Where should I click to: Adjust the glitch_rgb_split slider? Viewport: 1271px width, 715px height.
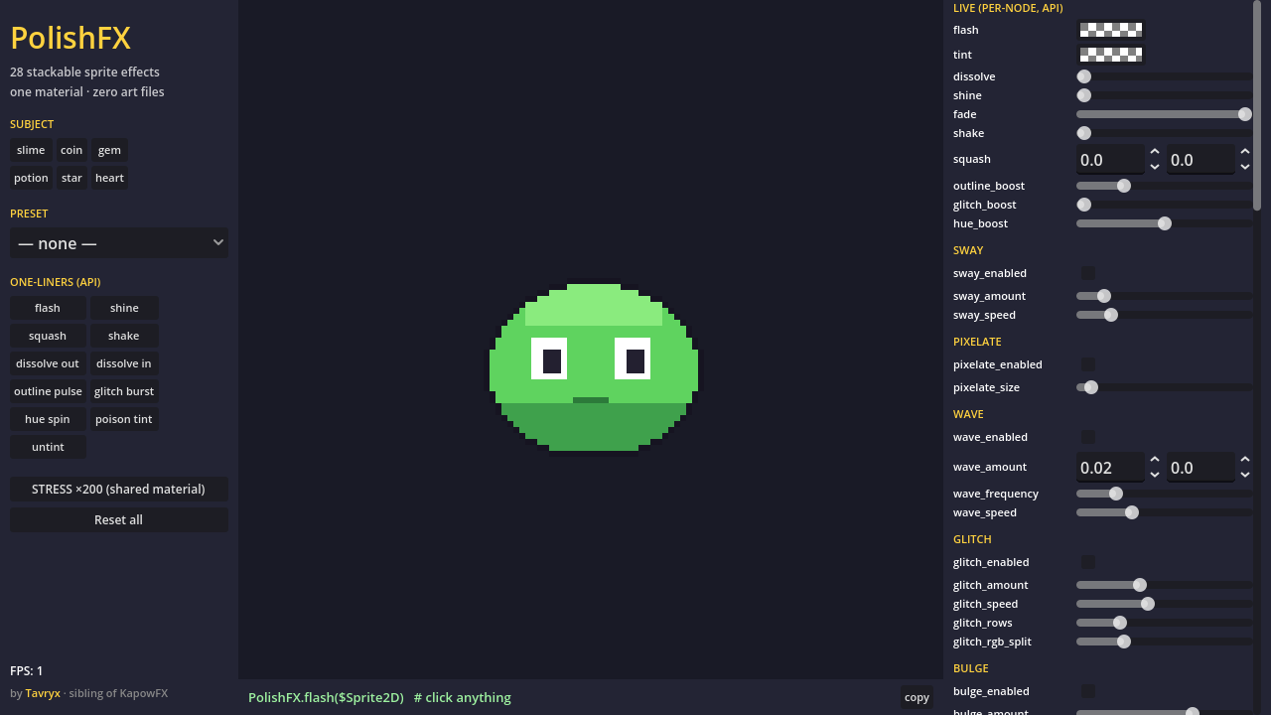point(1164,642)
